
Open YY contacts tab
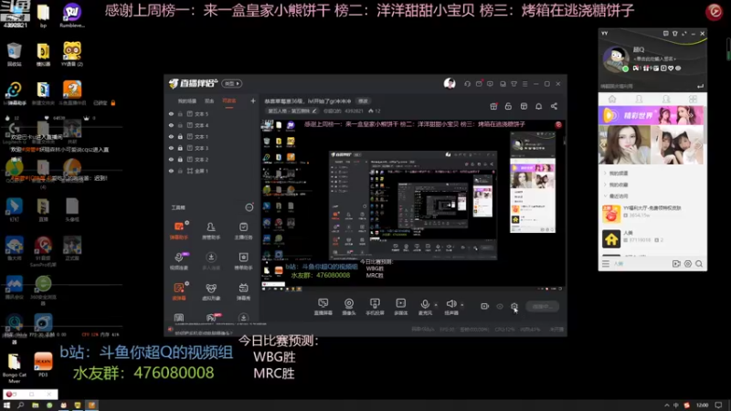pyautogui.click(x=639, y=99)
